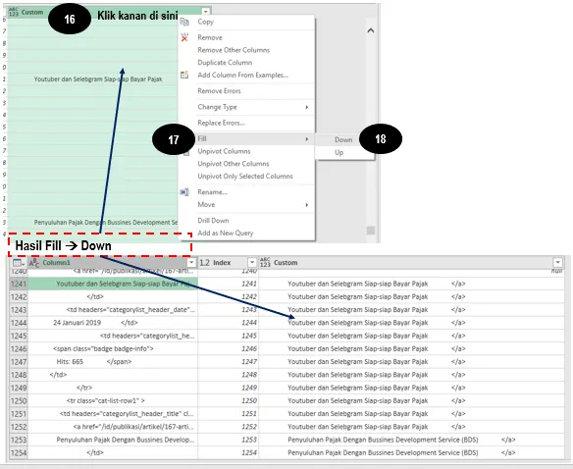This screenshot has width=573, height=469.
Task: Click the '24 Januari 2019' cell
Action: pos(113,323)
